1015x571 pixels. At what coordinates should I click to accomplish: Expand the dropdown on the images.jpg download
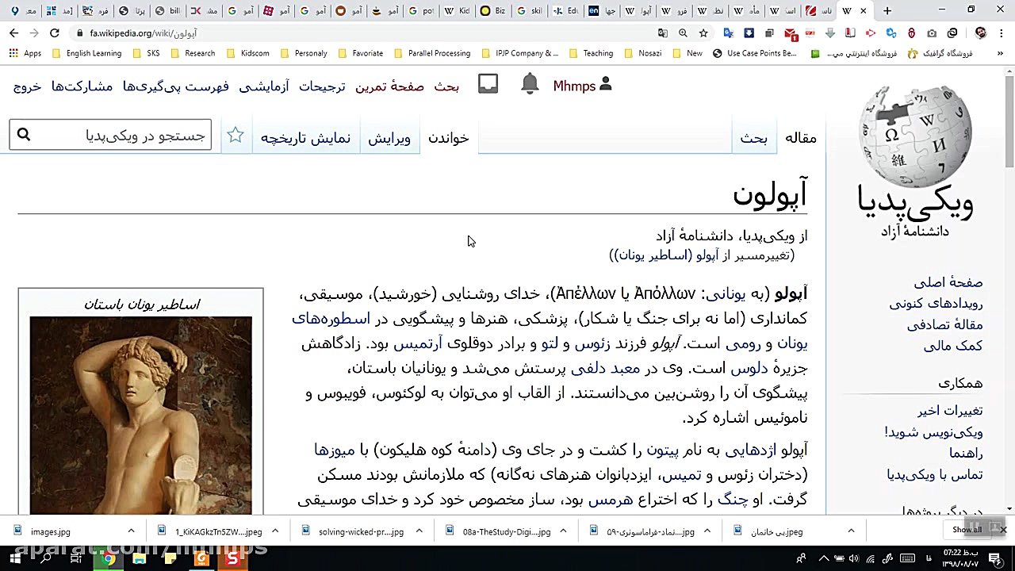(x=131, y=531)
